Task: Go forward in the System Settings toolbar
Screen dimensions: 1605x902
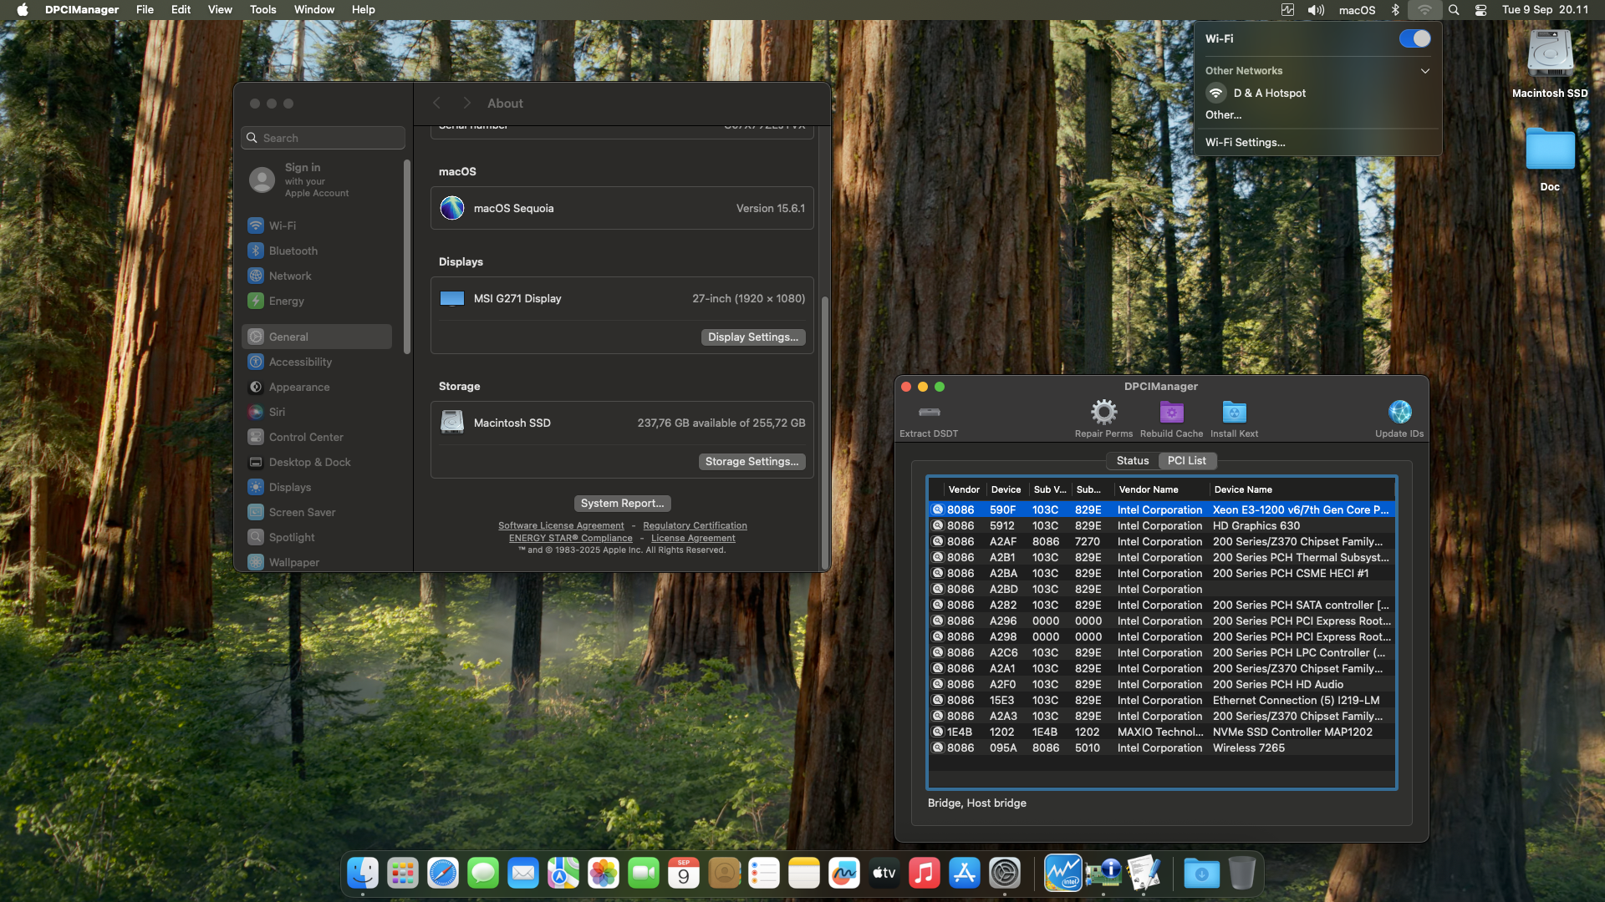Action: coord(467,103)
